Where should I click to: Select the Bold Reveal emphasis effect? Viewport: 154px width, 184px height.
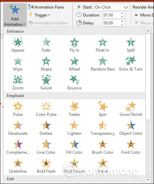point(74,166)
